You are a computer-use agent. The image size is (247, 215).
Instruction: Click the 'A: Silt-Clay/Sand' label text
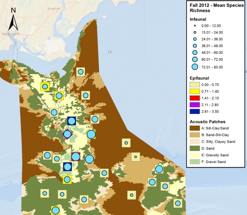215,128
